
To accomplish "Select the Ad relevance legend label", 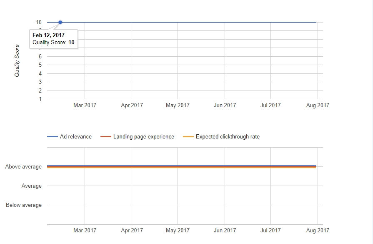I will tap(75, 136).
